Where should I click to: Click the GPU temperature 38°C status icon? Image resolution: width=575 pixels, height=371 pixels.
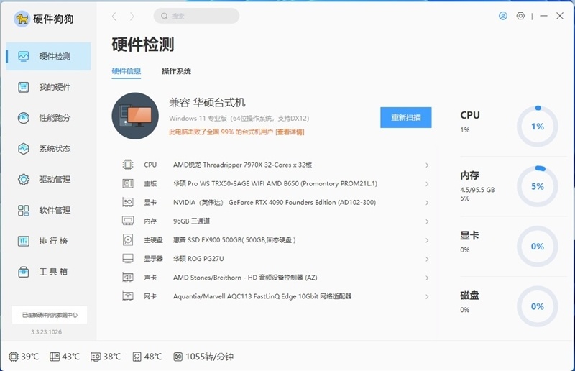pos(96,357)
